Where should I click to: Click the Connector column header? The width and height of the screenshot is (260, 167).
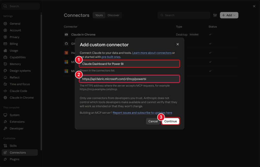coord(71,27)
